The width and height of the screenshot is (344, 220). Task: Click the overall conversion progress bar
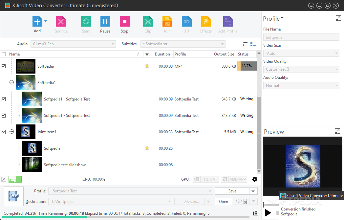126,217
